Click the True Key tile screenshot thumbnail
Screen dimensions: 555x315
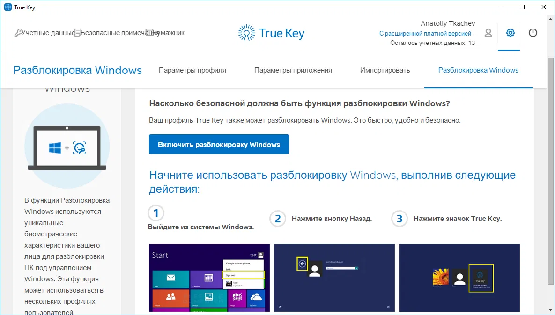[x=459, y=278]
